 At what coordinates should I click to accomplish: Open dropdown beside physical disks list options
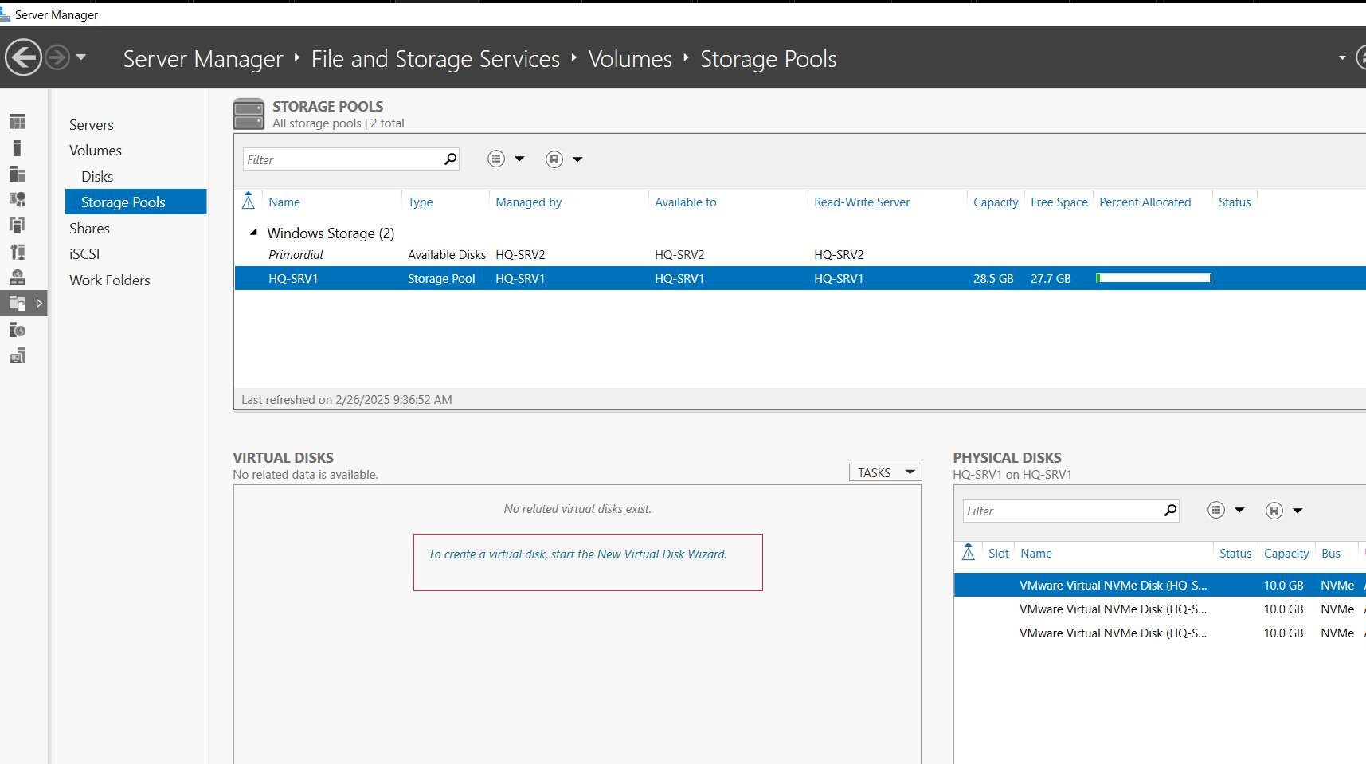click(x=1239, y=511)
